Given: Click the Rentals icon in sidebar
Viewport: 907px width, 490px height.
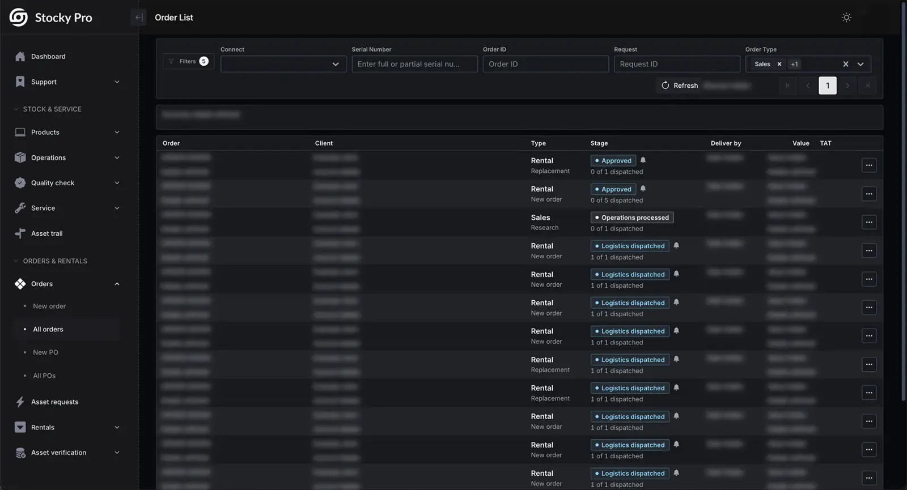Looking at the screenshot, I should click(20, 427).
